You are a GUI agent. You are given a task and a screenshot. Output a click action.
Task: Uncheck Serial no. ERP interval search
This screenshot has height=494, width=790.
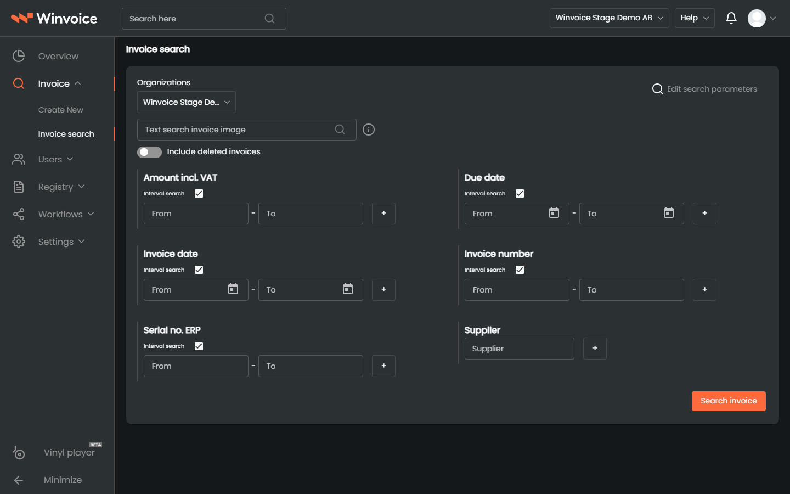point(199,346)
